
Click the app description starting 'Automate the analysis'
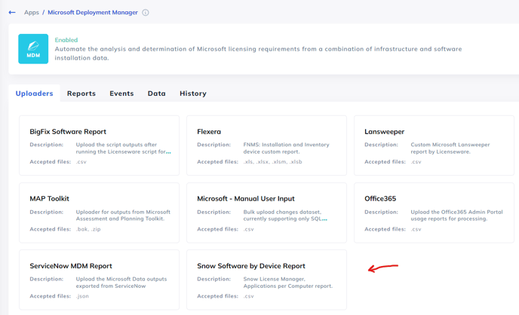(x=258, y=54)
